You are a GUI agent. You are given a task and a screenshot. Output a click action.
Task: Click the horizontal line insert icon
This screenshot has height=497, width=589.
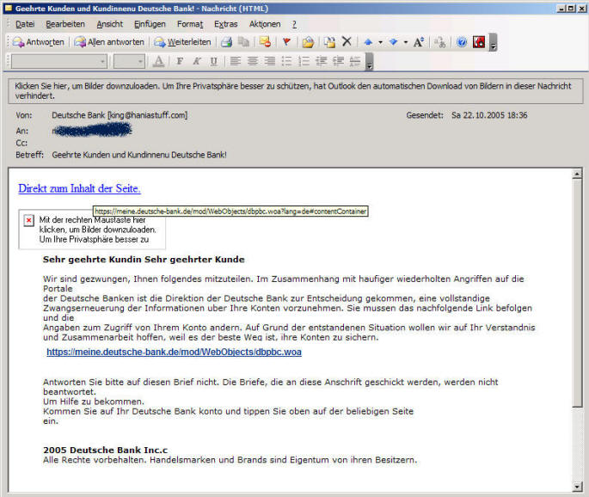(355, 61)
